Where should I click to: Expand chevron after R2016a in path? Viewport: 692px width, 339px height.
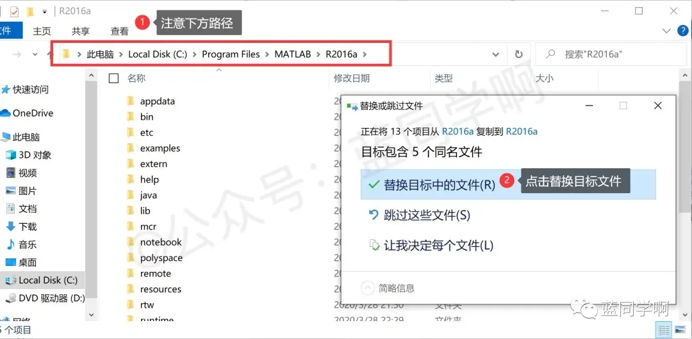coord(364,54)
